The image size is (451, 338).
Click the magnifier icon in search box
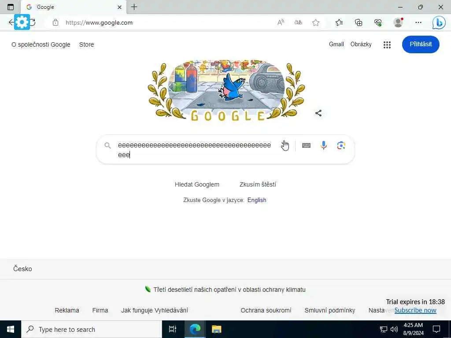tap(107, 145)
